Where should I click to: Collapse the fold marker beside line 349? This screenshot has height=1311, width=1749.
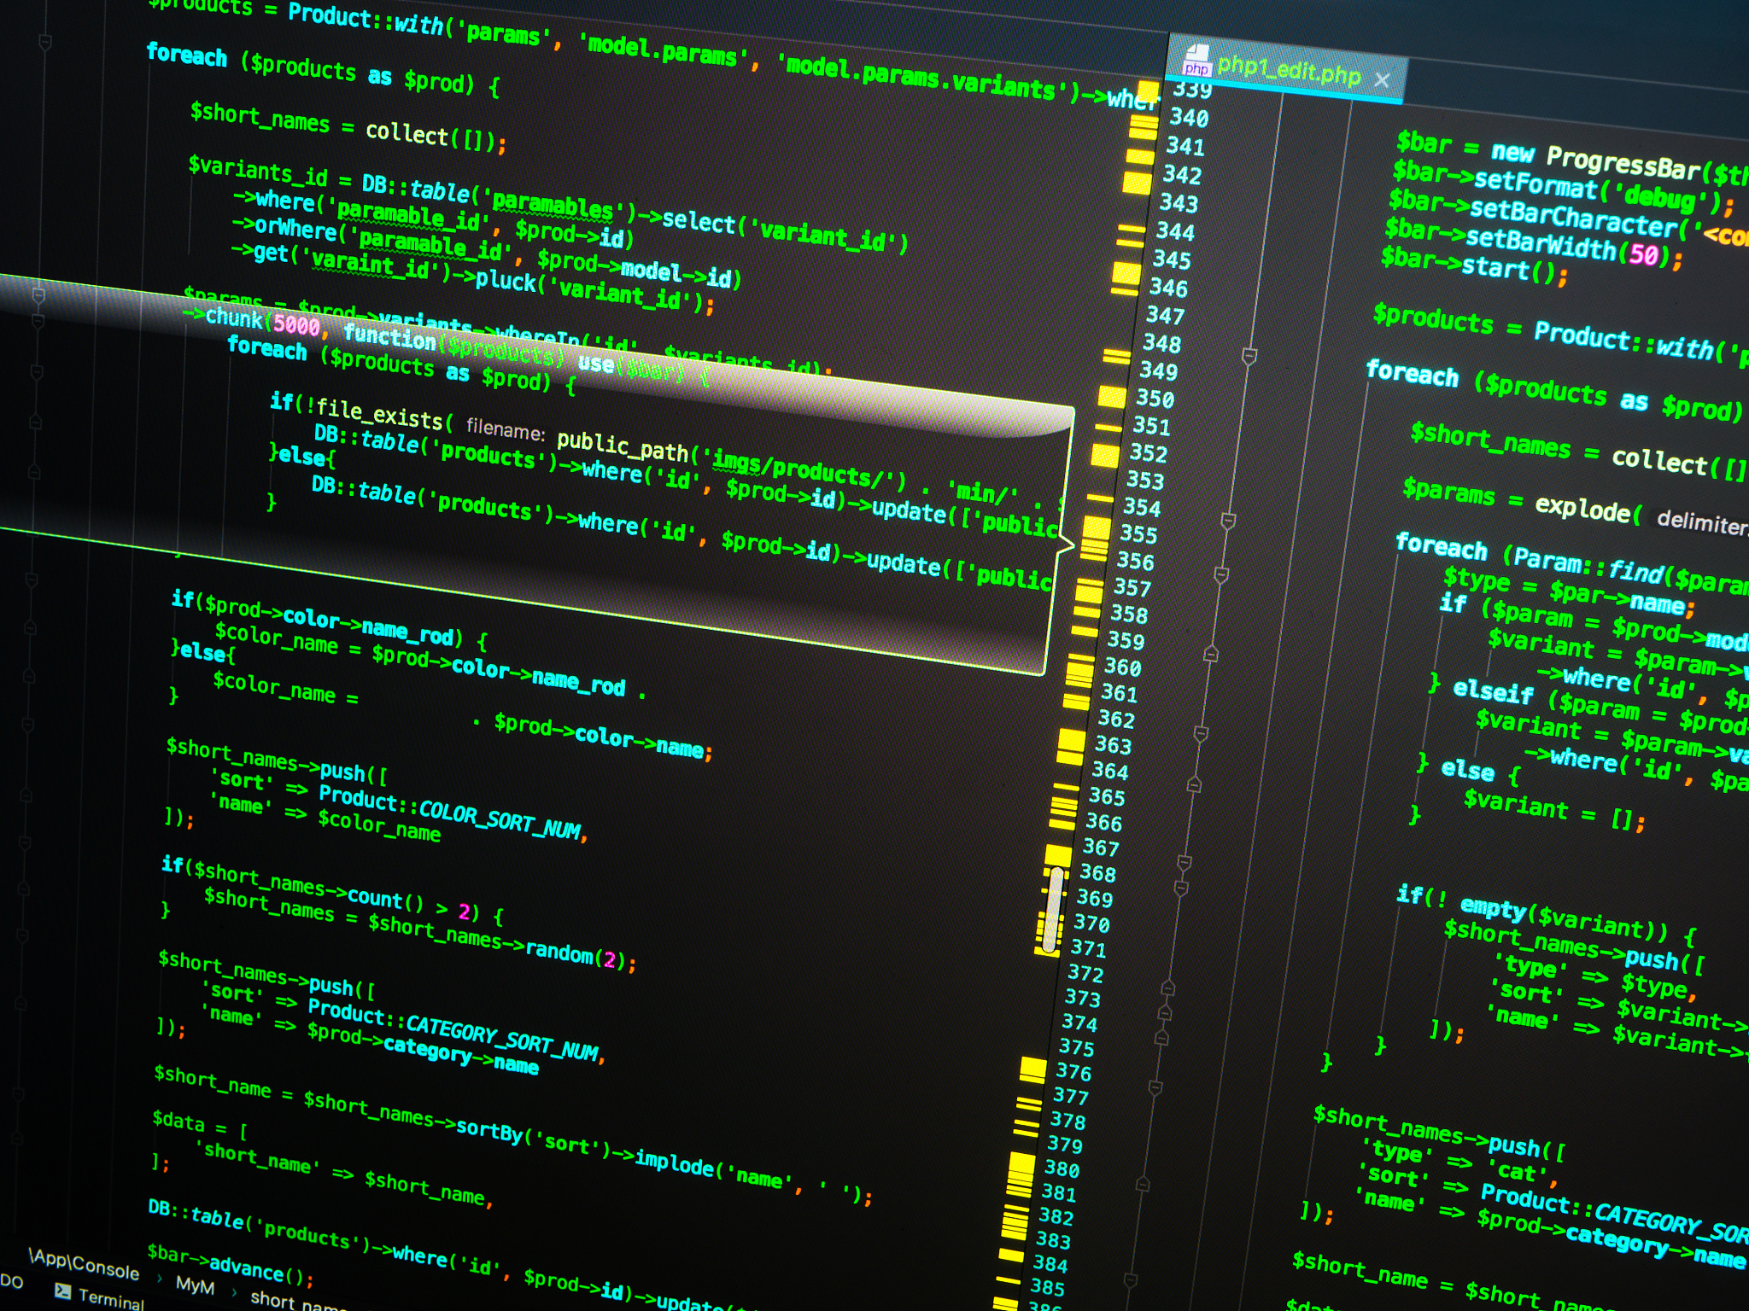1249,356
